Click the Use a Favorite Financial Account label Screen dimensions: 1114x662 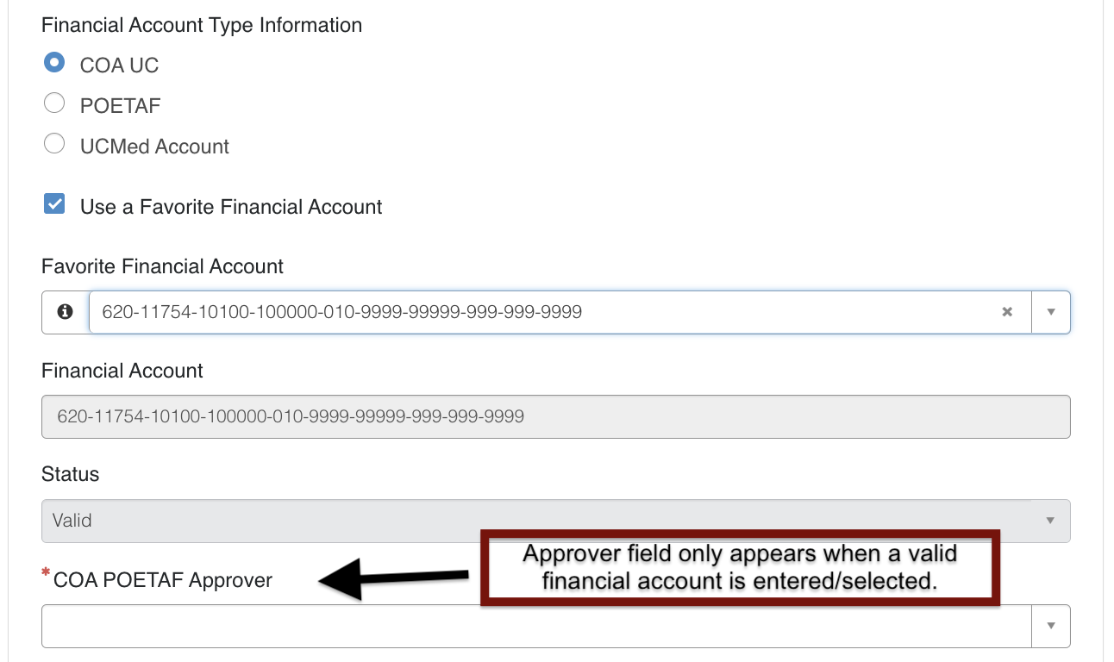click(231, 207)
